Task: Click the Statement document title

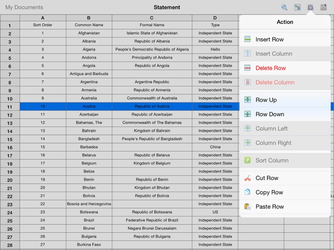Action: coord(167,7)
